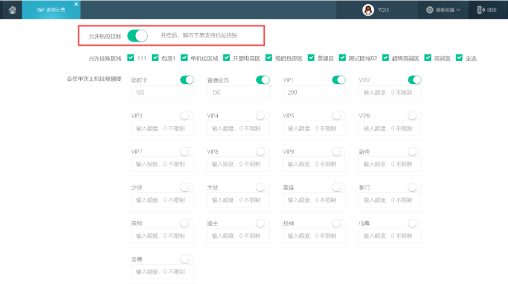Viewport: 508px width, 284px height.
Task: Click the 仙尊 limit input field
Action: pos(390,236)
